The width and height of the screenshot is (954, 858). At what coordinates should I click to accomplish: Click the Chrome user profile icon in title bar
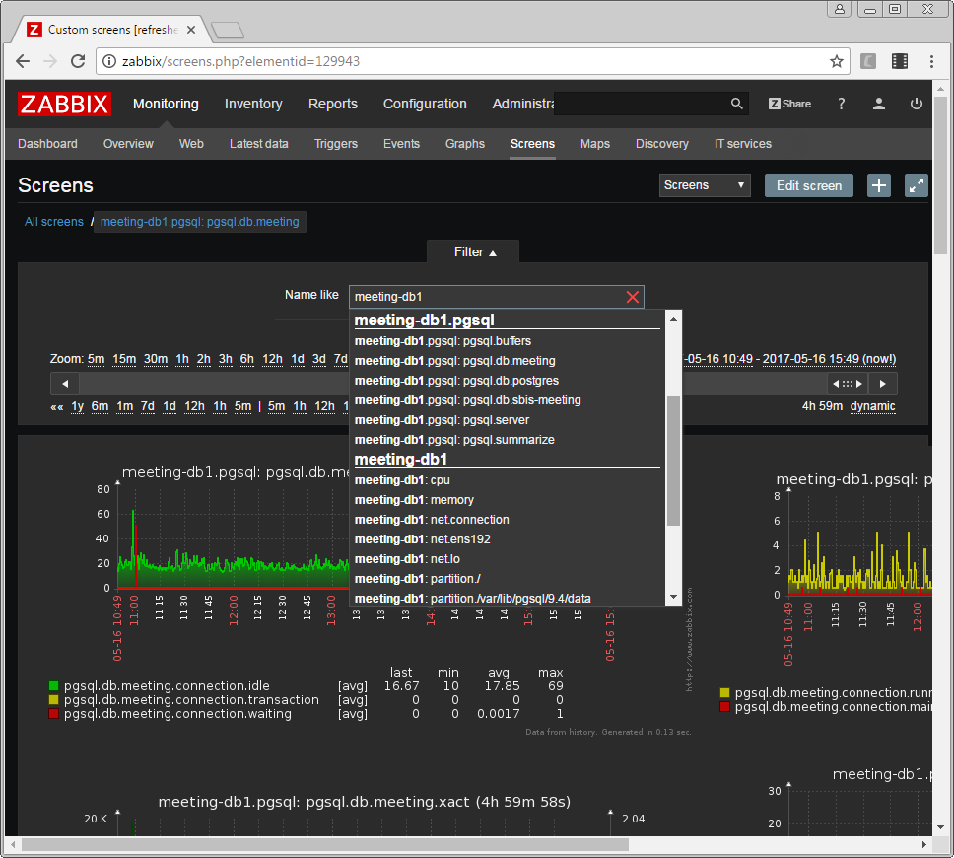click(x=839, y=9)
